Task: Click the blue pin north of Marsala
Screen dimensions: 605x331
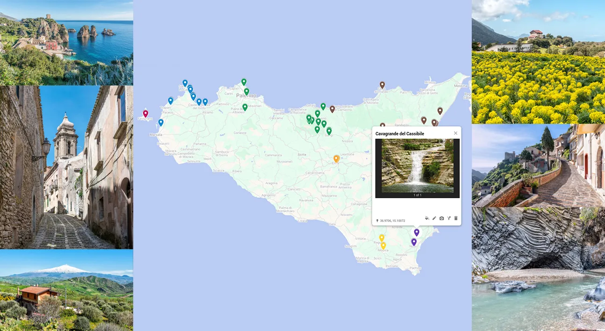Action: 161,122
